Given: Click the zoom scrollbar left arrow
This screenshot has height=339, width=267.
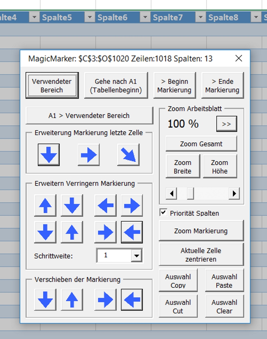Looking at the screenshot, I should click(x=172, y=193).
